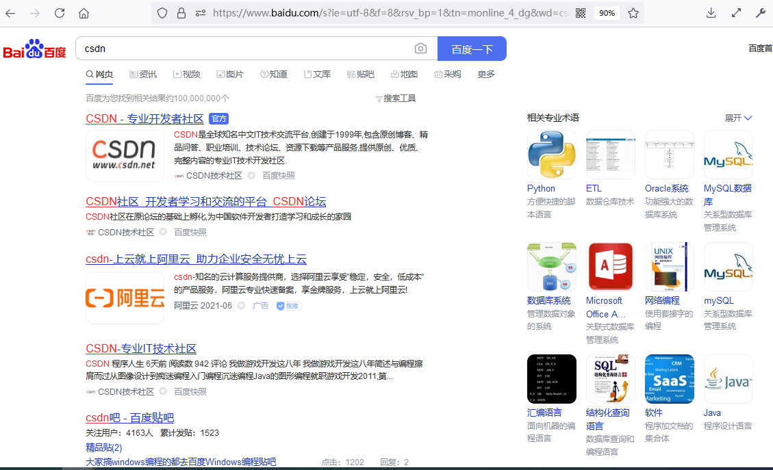Click the 官方 badge beside CSDN title
The height and width of the screenshot is (470, 773).
[x=219, y=119]
